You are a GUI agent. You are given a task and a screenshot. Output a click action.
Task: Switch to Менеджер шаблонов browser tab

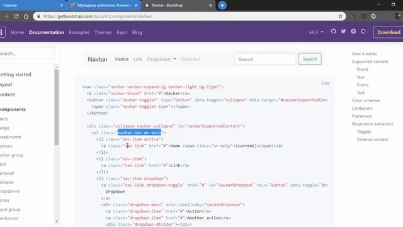pos(104,5)
